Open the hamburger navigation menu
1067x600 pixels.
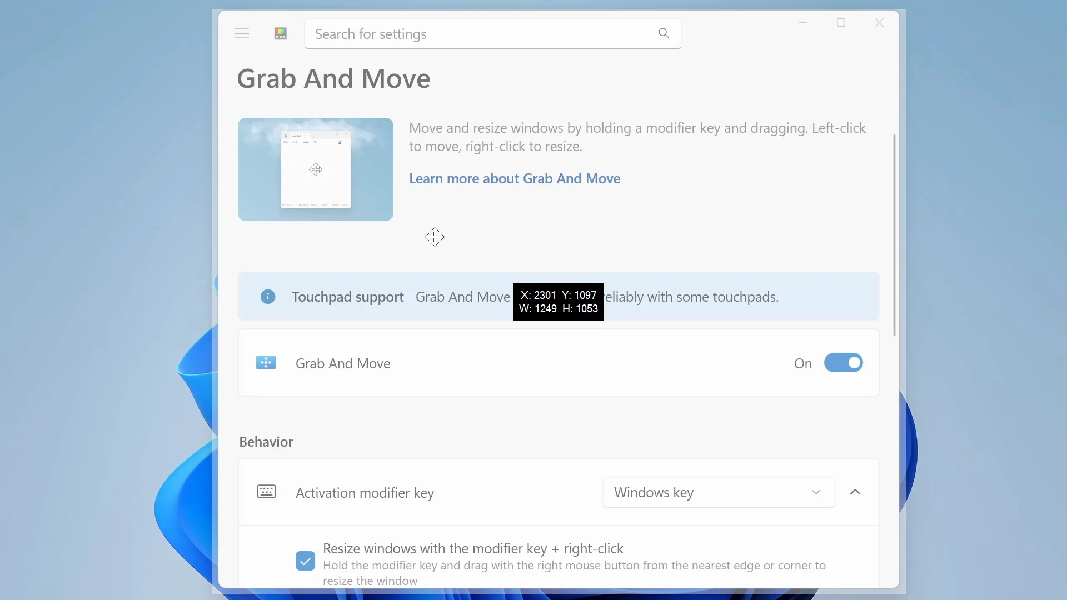242,33
